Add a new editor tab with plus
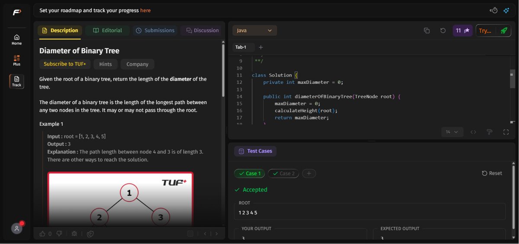The width and height of the screenshot is (519, 244). [260, 47]
